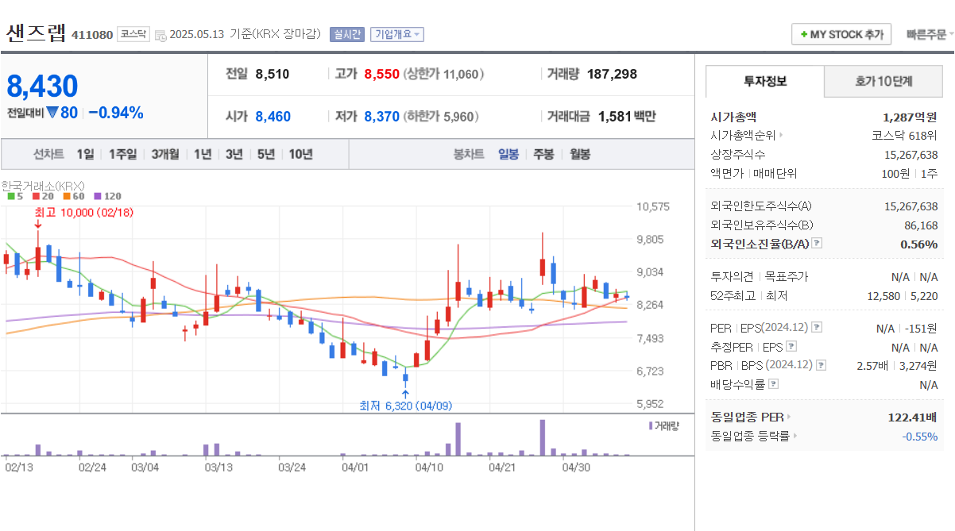The height and width of the screenshot is (531, 955).
Task: Open the 추정PER EPS help icon
Action: pyautogui.click(x=791, y=347)
